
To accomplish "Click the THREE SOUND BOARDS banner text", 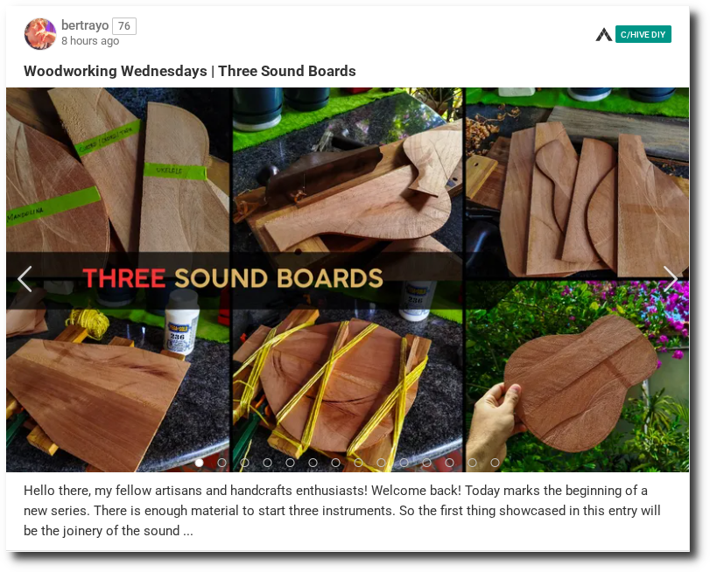I will tap(233, 278).
